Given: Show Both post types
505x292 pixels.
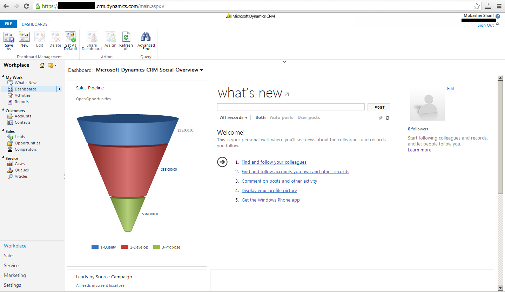Looking at the screenshot, I should (x=260, y=117).
